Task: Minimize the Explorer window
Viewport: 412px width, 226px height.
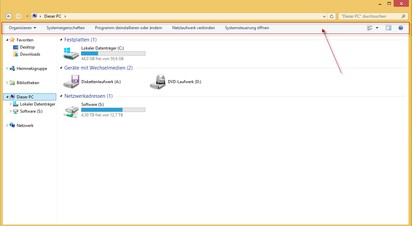Action: [380, 3]
